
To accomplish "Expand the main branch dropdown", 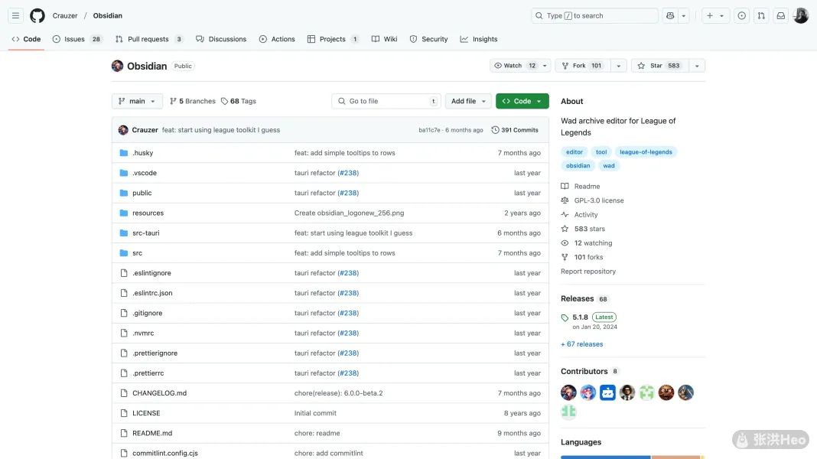I will [137, 101].
